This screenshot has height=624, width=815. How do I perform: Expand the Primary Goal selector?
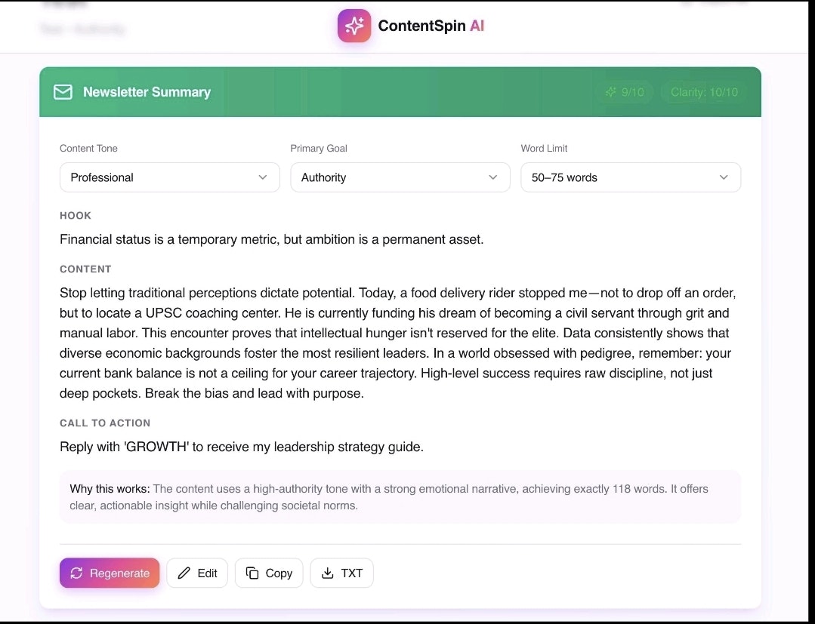click(x=400, y=177)
